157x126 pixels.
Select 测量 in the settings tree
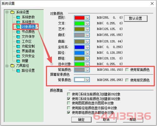pyautogui.click(x=25, y=61)
